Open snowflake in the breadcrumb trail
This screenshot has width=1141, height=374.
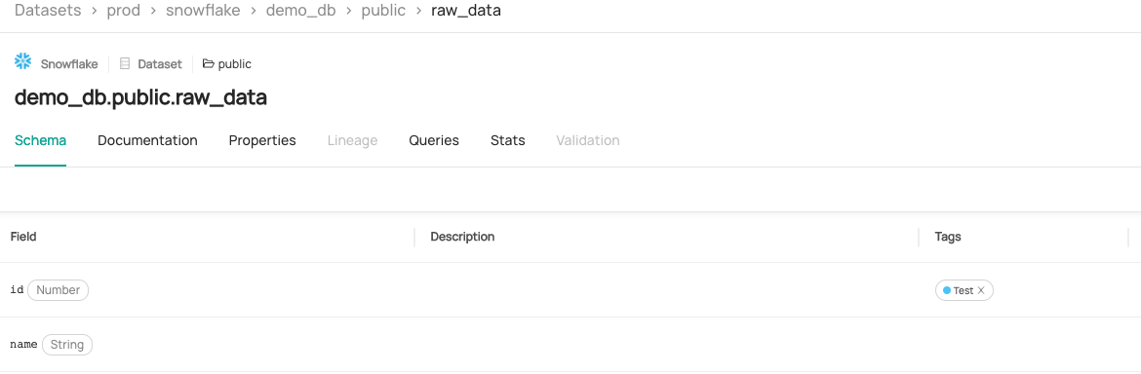(x=203, y=11)
